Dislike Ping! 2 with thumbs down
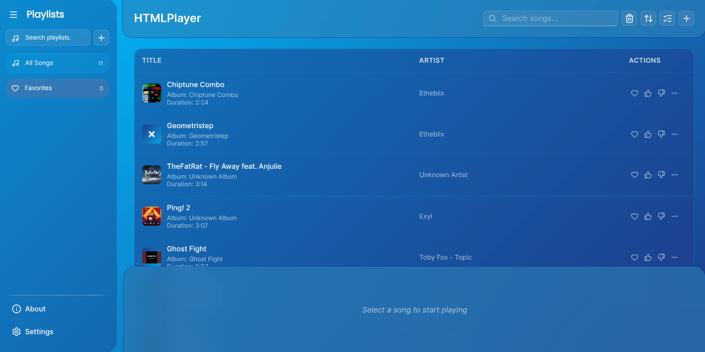The width and height of the screenshot is (705, 352). click(661, 216)
